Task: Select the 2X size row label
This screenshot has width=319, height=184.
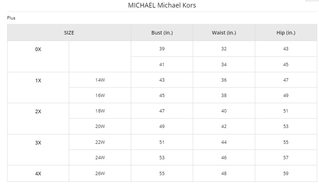Action: pos(38,111)
